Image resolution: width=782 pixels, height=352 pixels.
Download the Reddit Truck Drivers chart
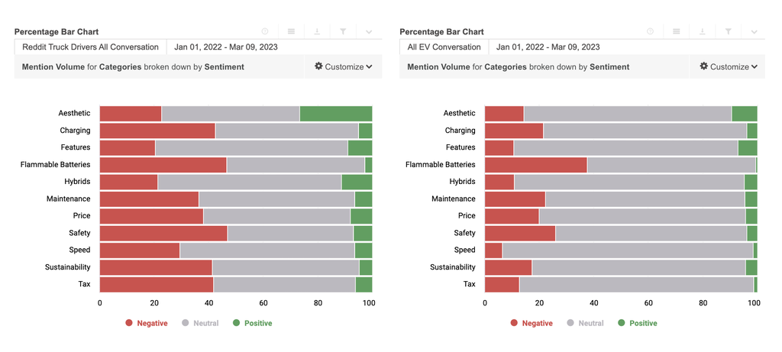pos(317,32)
